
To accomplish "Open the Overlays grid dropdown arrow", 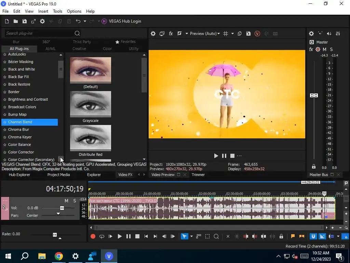I will pyautogui.click(x=232, y=34).
